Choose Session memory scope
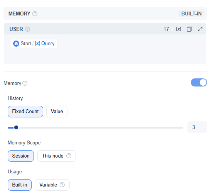Image resolution: width=212 pixels, height=195 pixels. (x=21, y=156)
